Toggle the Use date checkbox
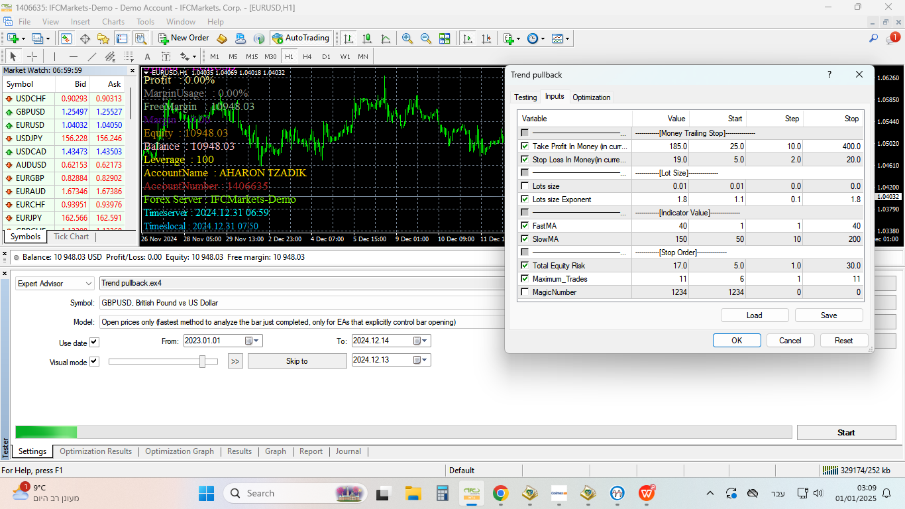The width and height of the screenshot is (905, 509). tap(94, 343)
